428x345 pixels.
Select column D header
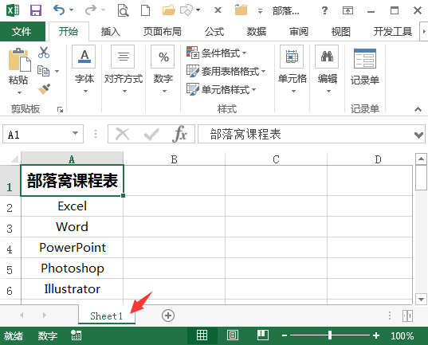(x=378, y=159)
